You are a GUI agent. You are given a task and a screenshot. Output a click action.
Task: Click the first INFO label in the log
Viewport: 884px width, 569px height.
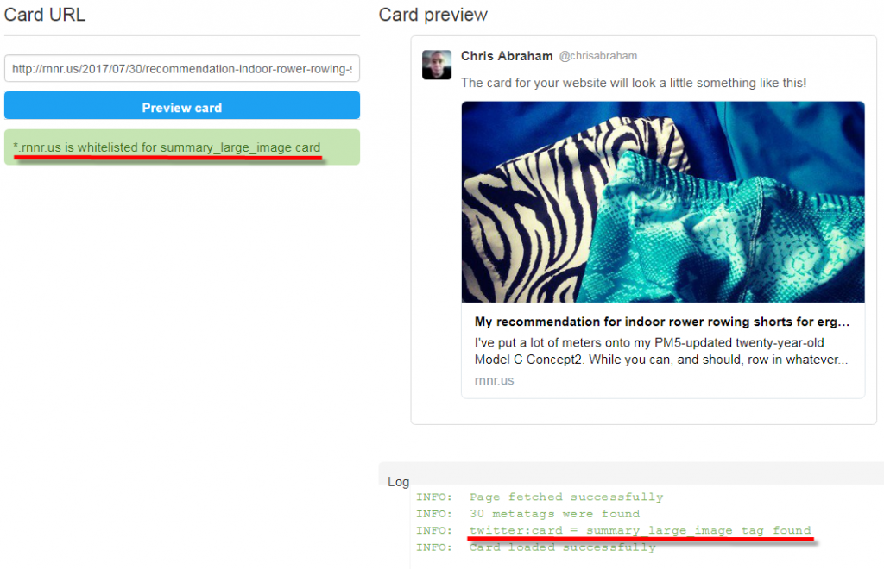pyautogui.click(x=433, y=497)
